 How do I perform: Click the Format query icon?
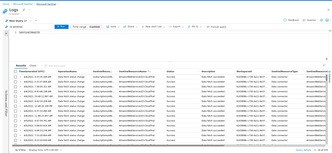point(208,27)
